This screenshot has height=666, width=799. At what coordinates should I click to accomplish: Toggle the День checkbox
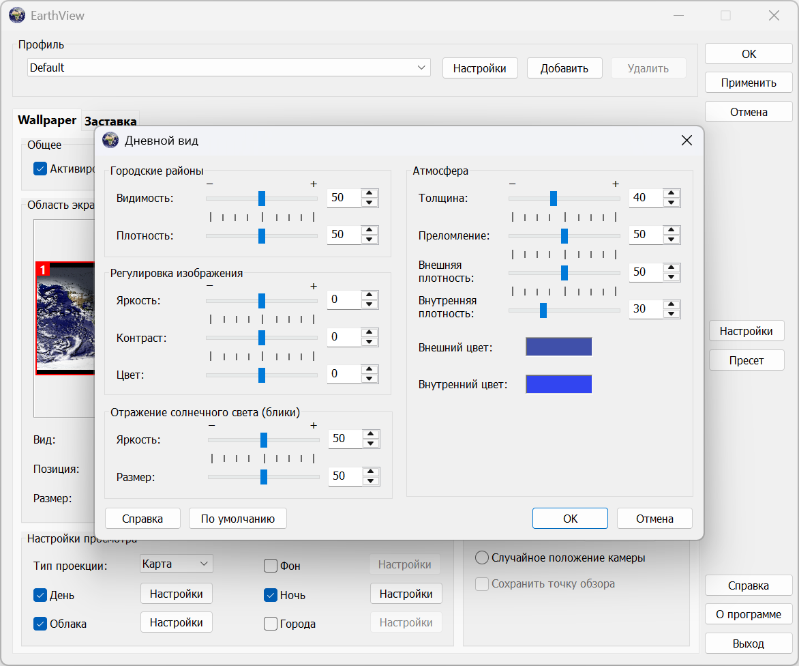coord(40,595)
